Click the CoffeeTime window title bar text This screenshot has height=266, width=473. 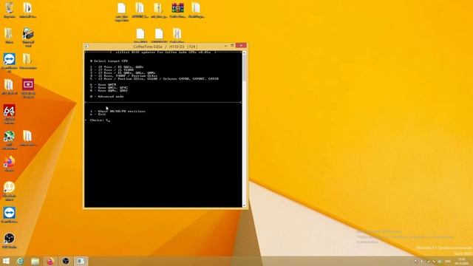(166, 47)
